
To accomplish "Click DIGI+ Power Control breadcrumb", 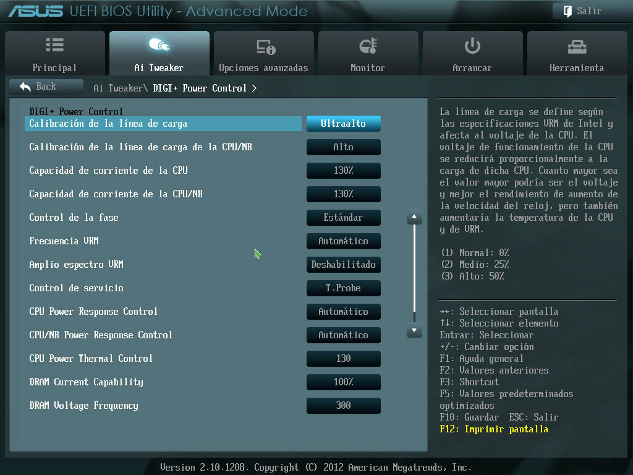I will [200, 88].
